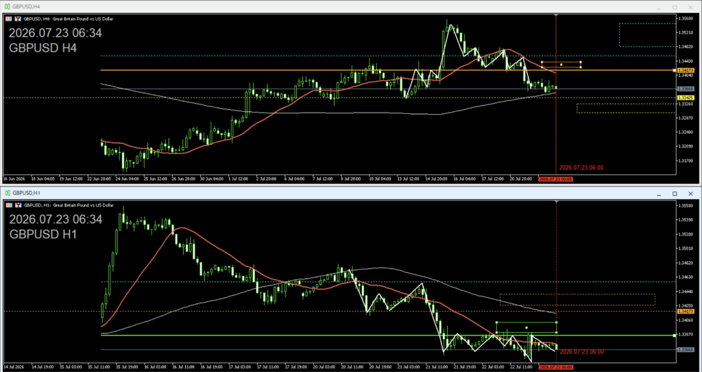The height and width of the screenshot is (372, 702).
Task: Open the one-click trading panel icon on H4 chart
Action: tap(9, 19)
